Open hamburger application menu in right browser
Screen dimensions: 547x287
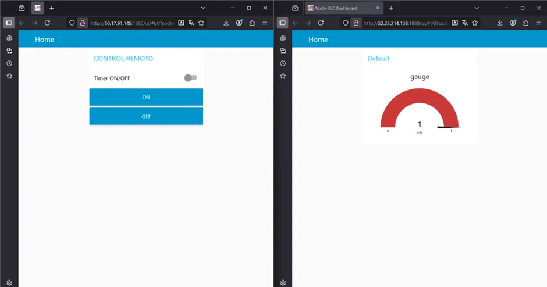click(x=538, y=23)
